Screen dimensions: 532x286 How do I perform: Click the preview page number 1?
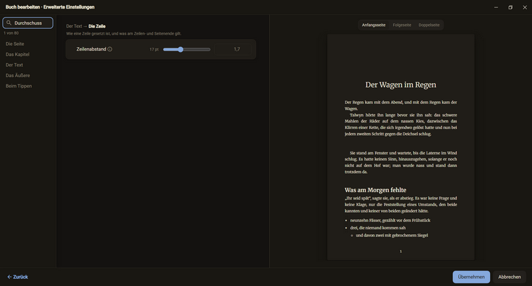pyautogui.click(x=401, y=251)
